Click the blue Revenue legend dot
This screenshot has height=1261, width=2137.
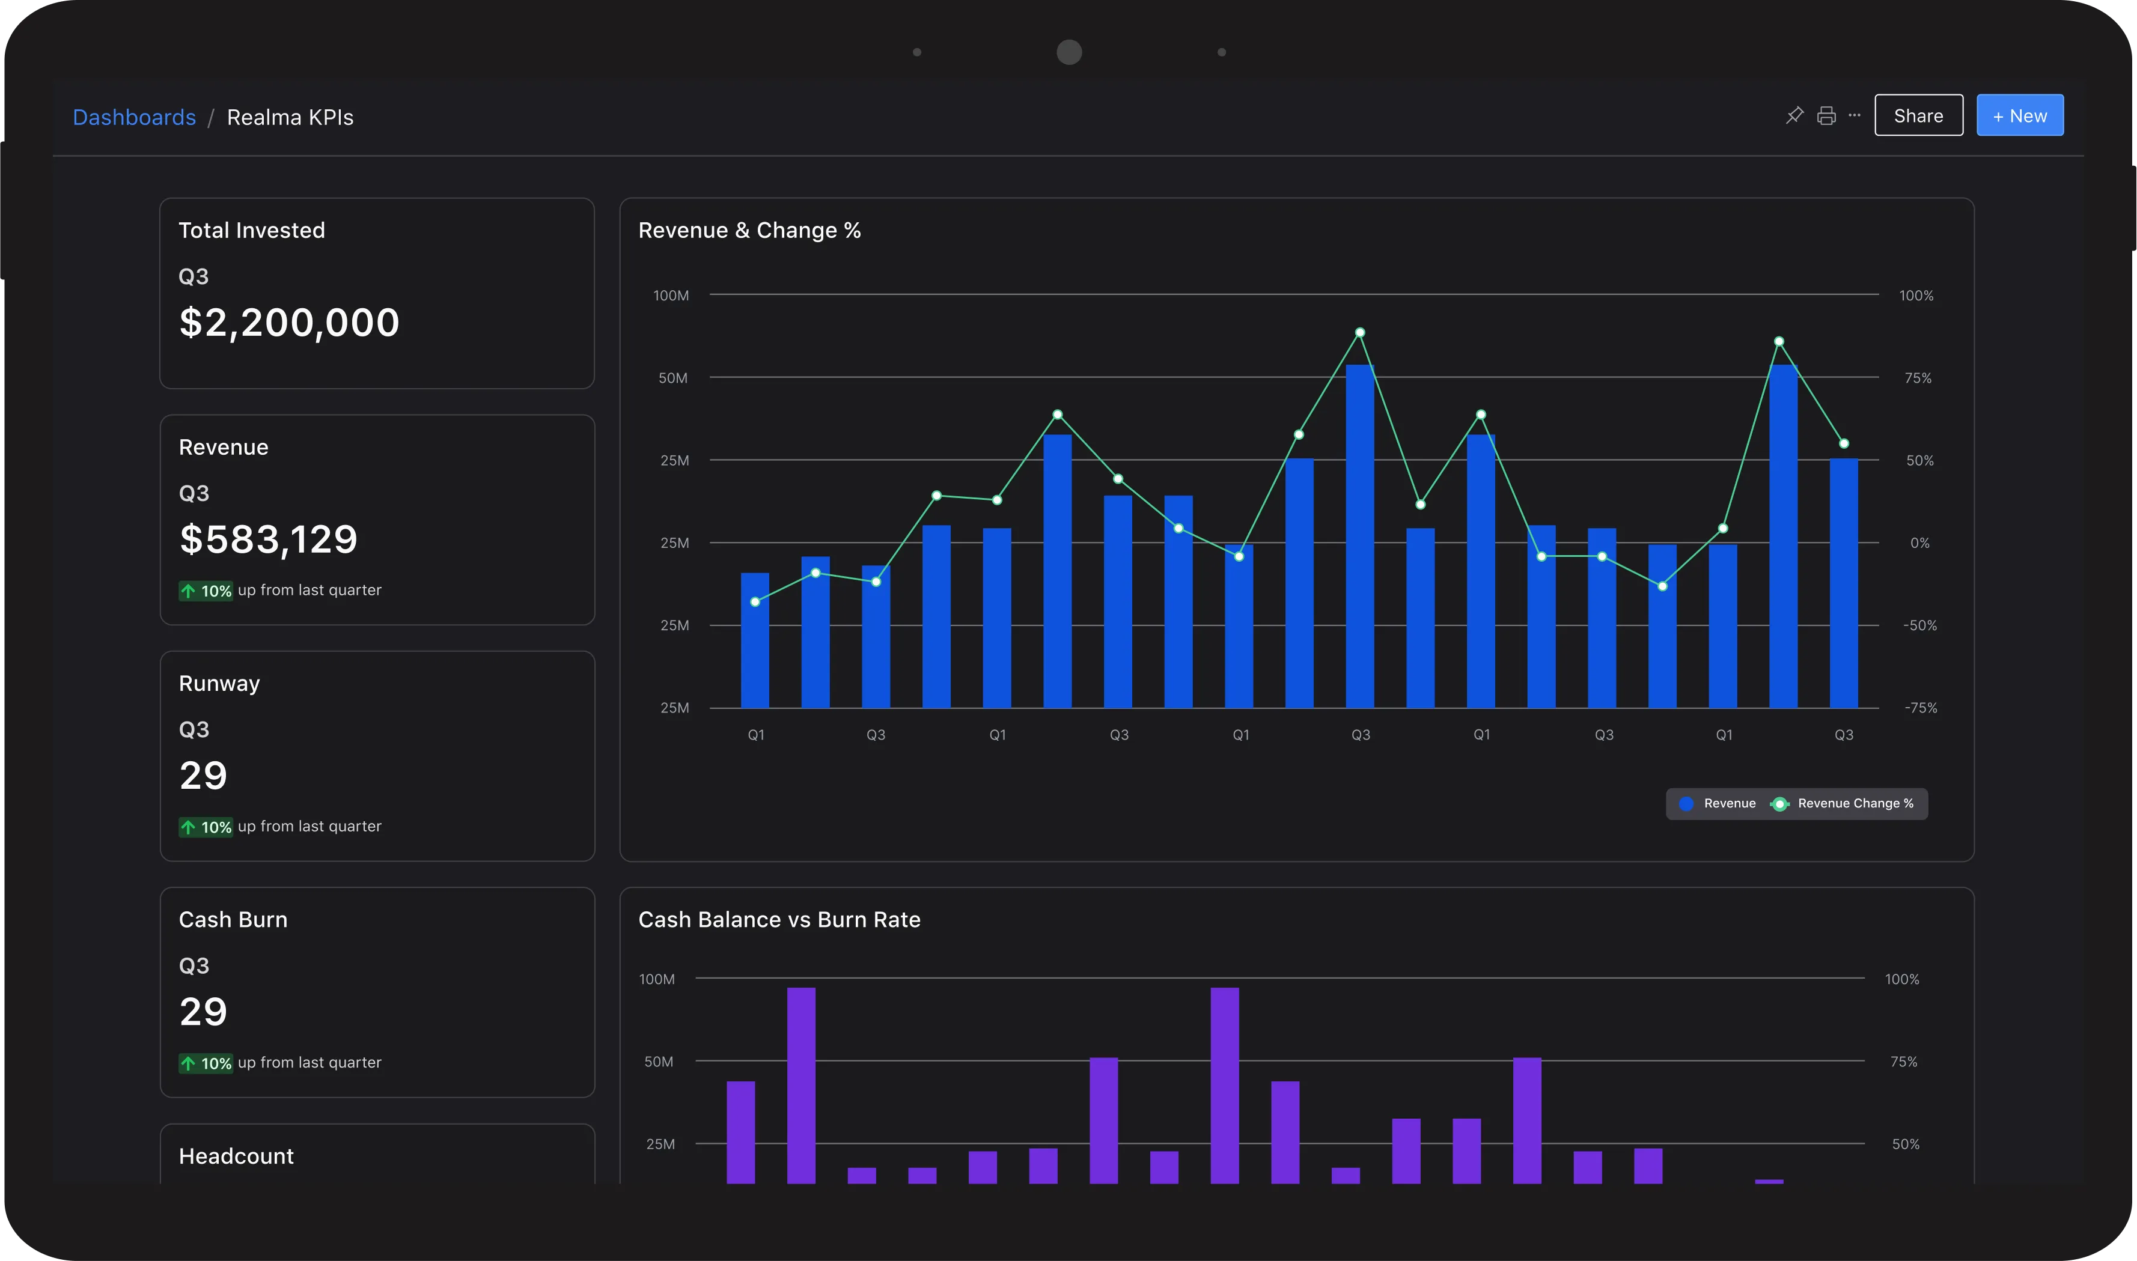pos(1686,804)
